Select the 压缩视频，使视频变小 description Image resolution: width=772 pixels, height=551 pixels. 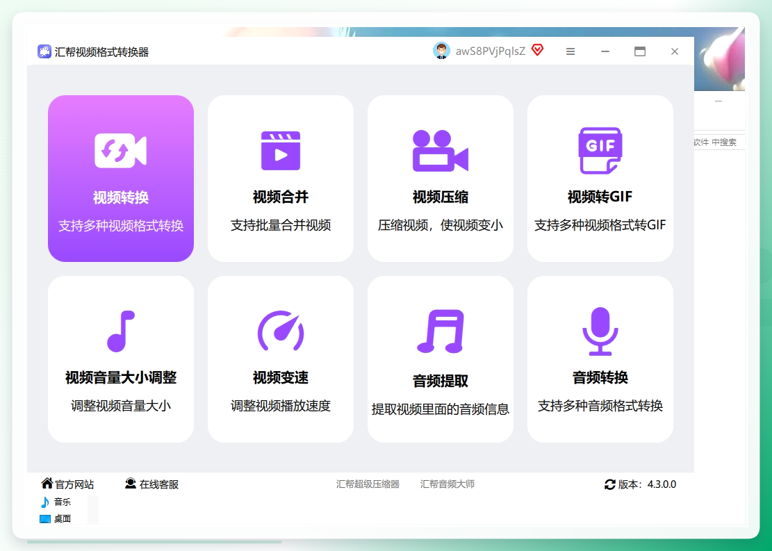coord(440,225)
